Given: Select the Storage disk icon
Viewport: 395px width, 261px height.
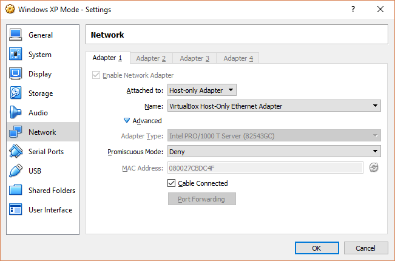Looking at the screenshot, I should pos(16,93).
